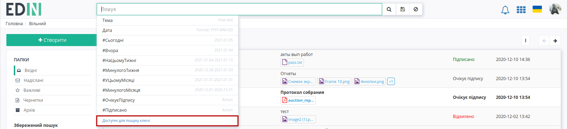Open the Снимок экр... attachment

tap(297, 82)
